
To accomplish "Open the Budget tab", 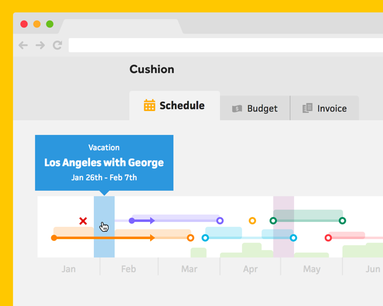I will 255,108.
